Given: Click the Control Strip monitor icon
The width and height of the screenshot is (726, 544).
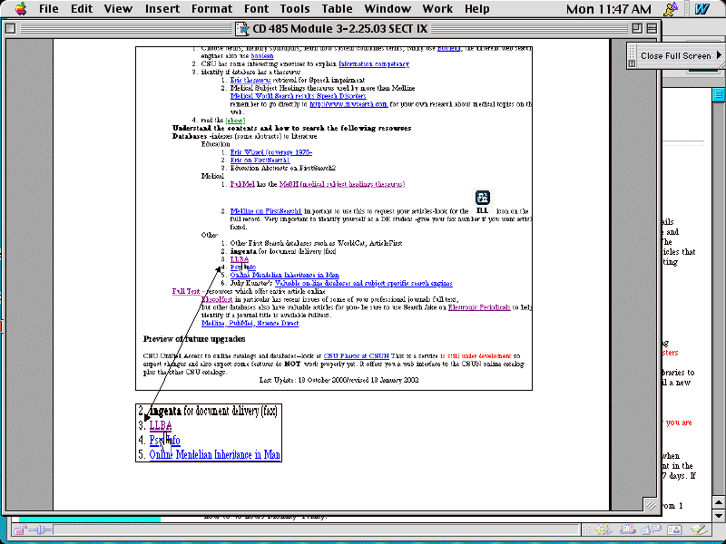Looking at the screenshot, I should coord(627,529).
